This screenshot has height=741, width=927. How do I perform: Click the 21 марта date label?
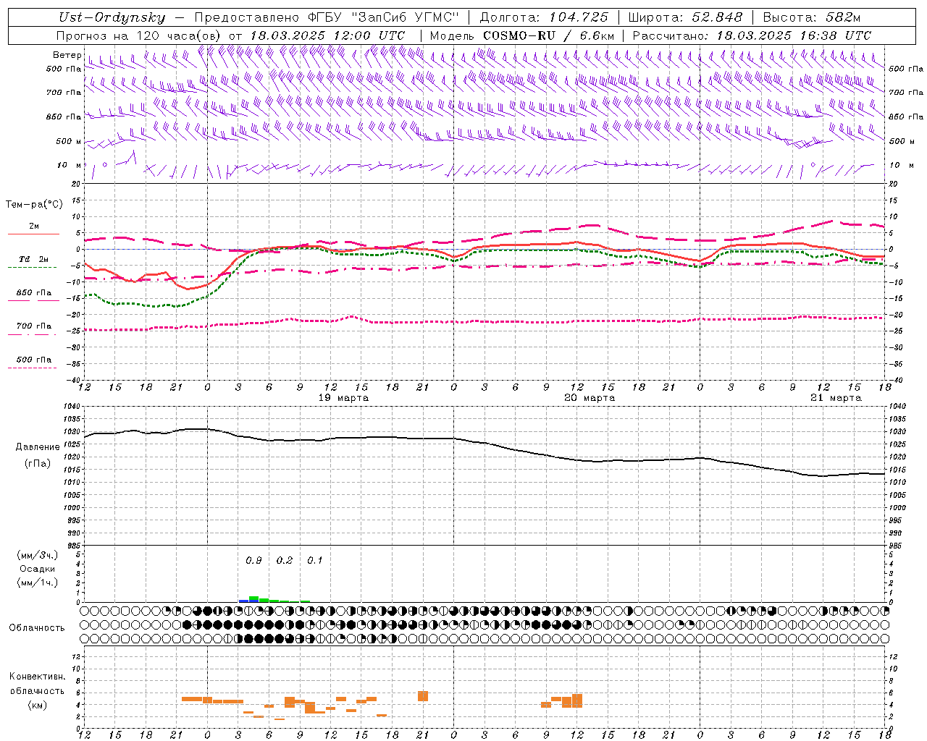click(836, 398)
